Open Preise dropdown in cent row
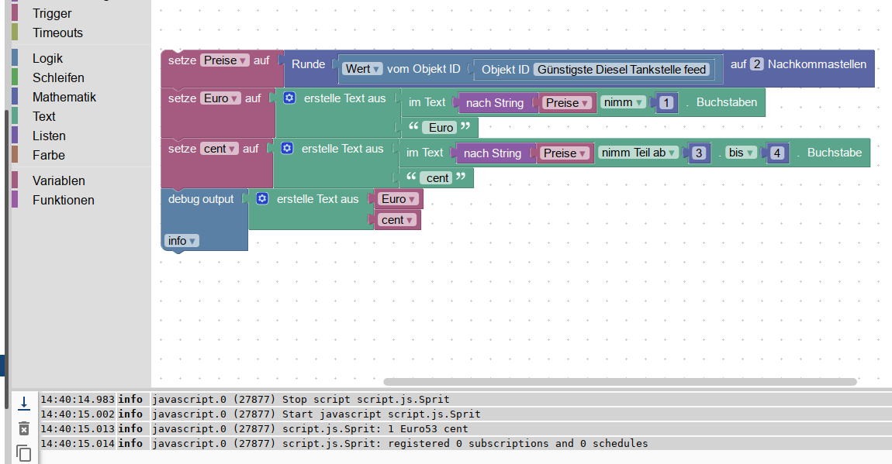Image resolution: width=892 pixels, height=464 pixels. point(565,153)
